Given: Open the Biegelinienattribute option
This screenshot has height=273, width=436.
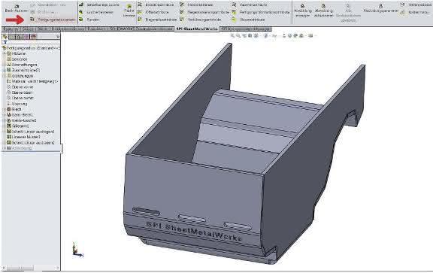Looking at the screenshot, I should (x=158, y=20).
